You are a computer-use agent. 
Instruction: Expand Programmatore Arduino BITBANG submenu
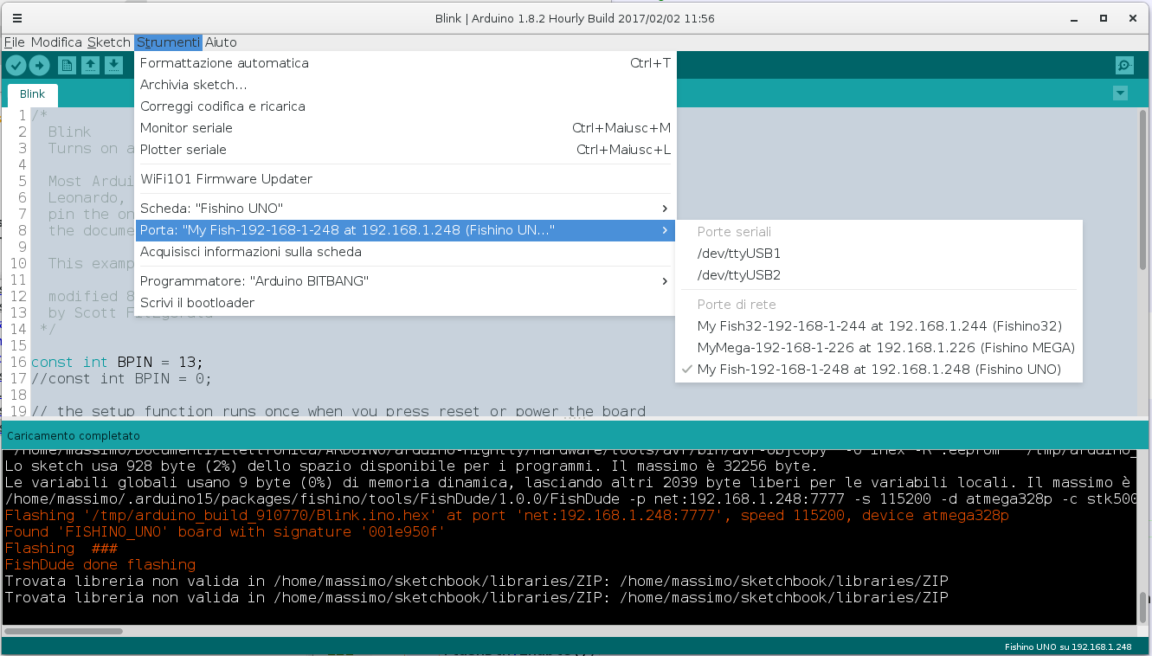405,281
